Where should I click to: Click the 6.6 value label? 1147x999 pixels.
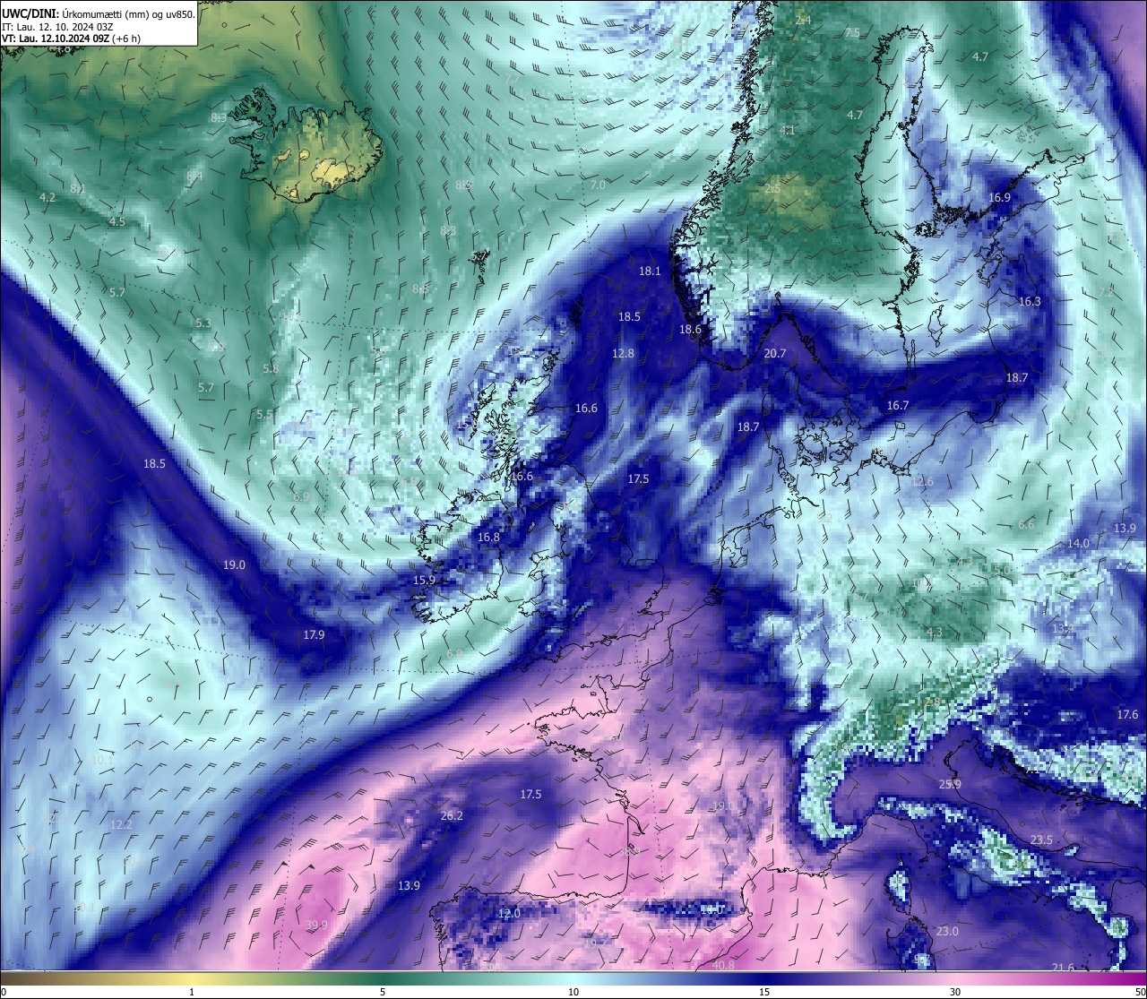click(1026, 525)
